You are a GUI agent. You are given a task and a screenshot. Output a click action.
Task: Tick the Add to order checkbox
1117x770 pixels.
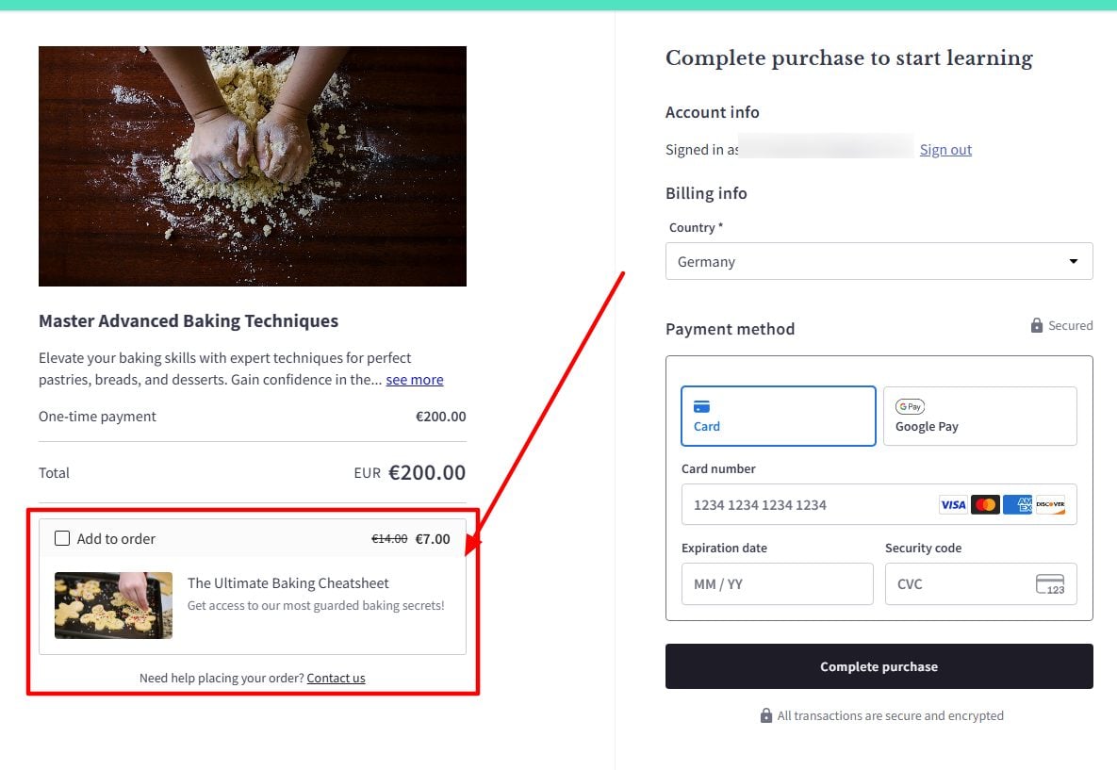[62, 539]
